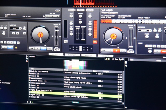
Task: Play the sample in Sampler panel
Action: [17, 33]
